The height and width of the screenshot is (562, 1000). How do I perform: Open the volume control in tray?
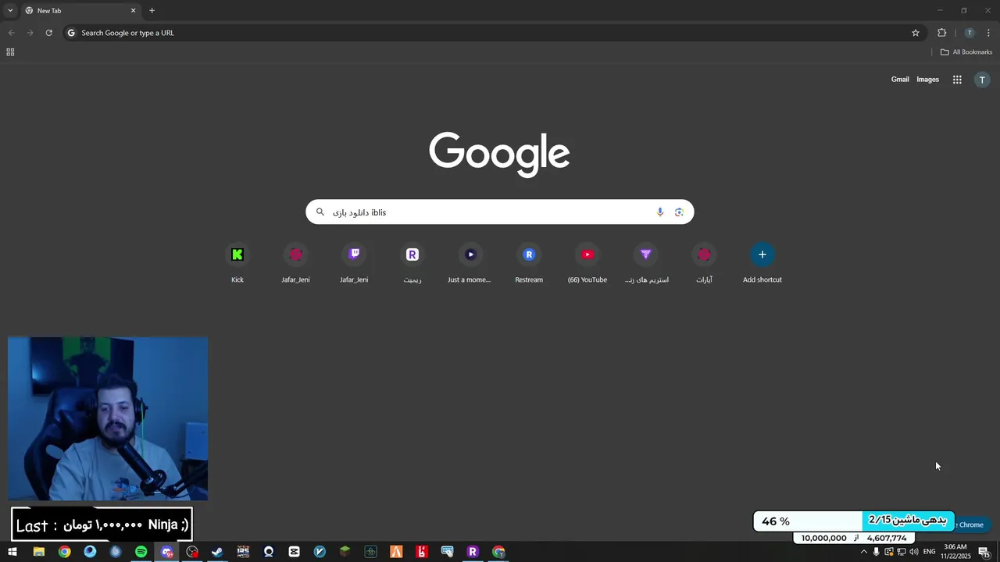click(x=913, y=552)
